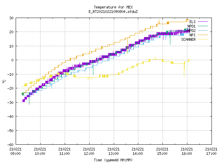Click the blue NPD2 legend line sample
The width and height of the screenshot is (218, 163).
click(203, 31)
